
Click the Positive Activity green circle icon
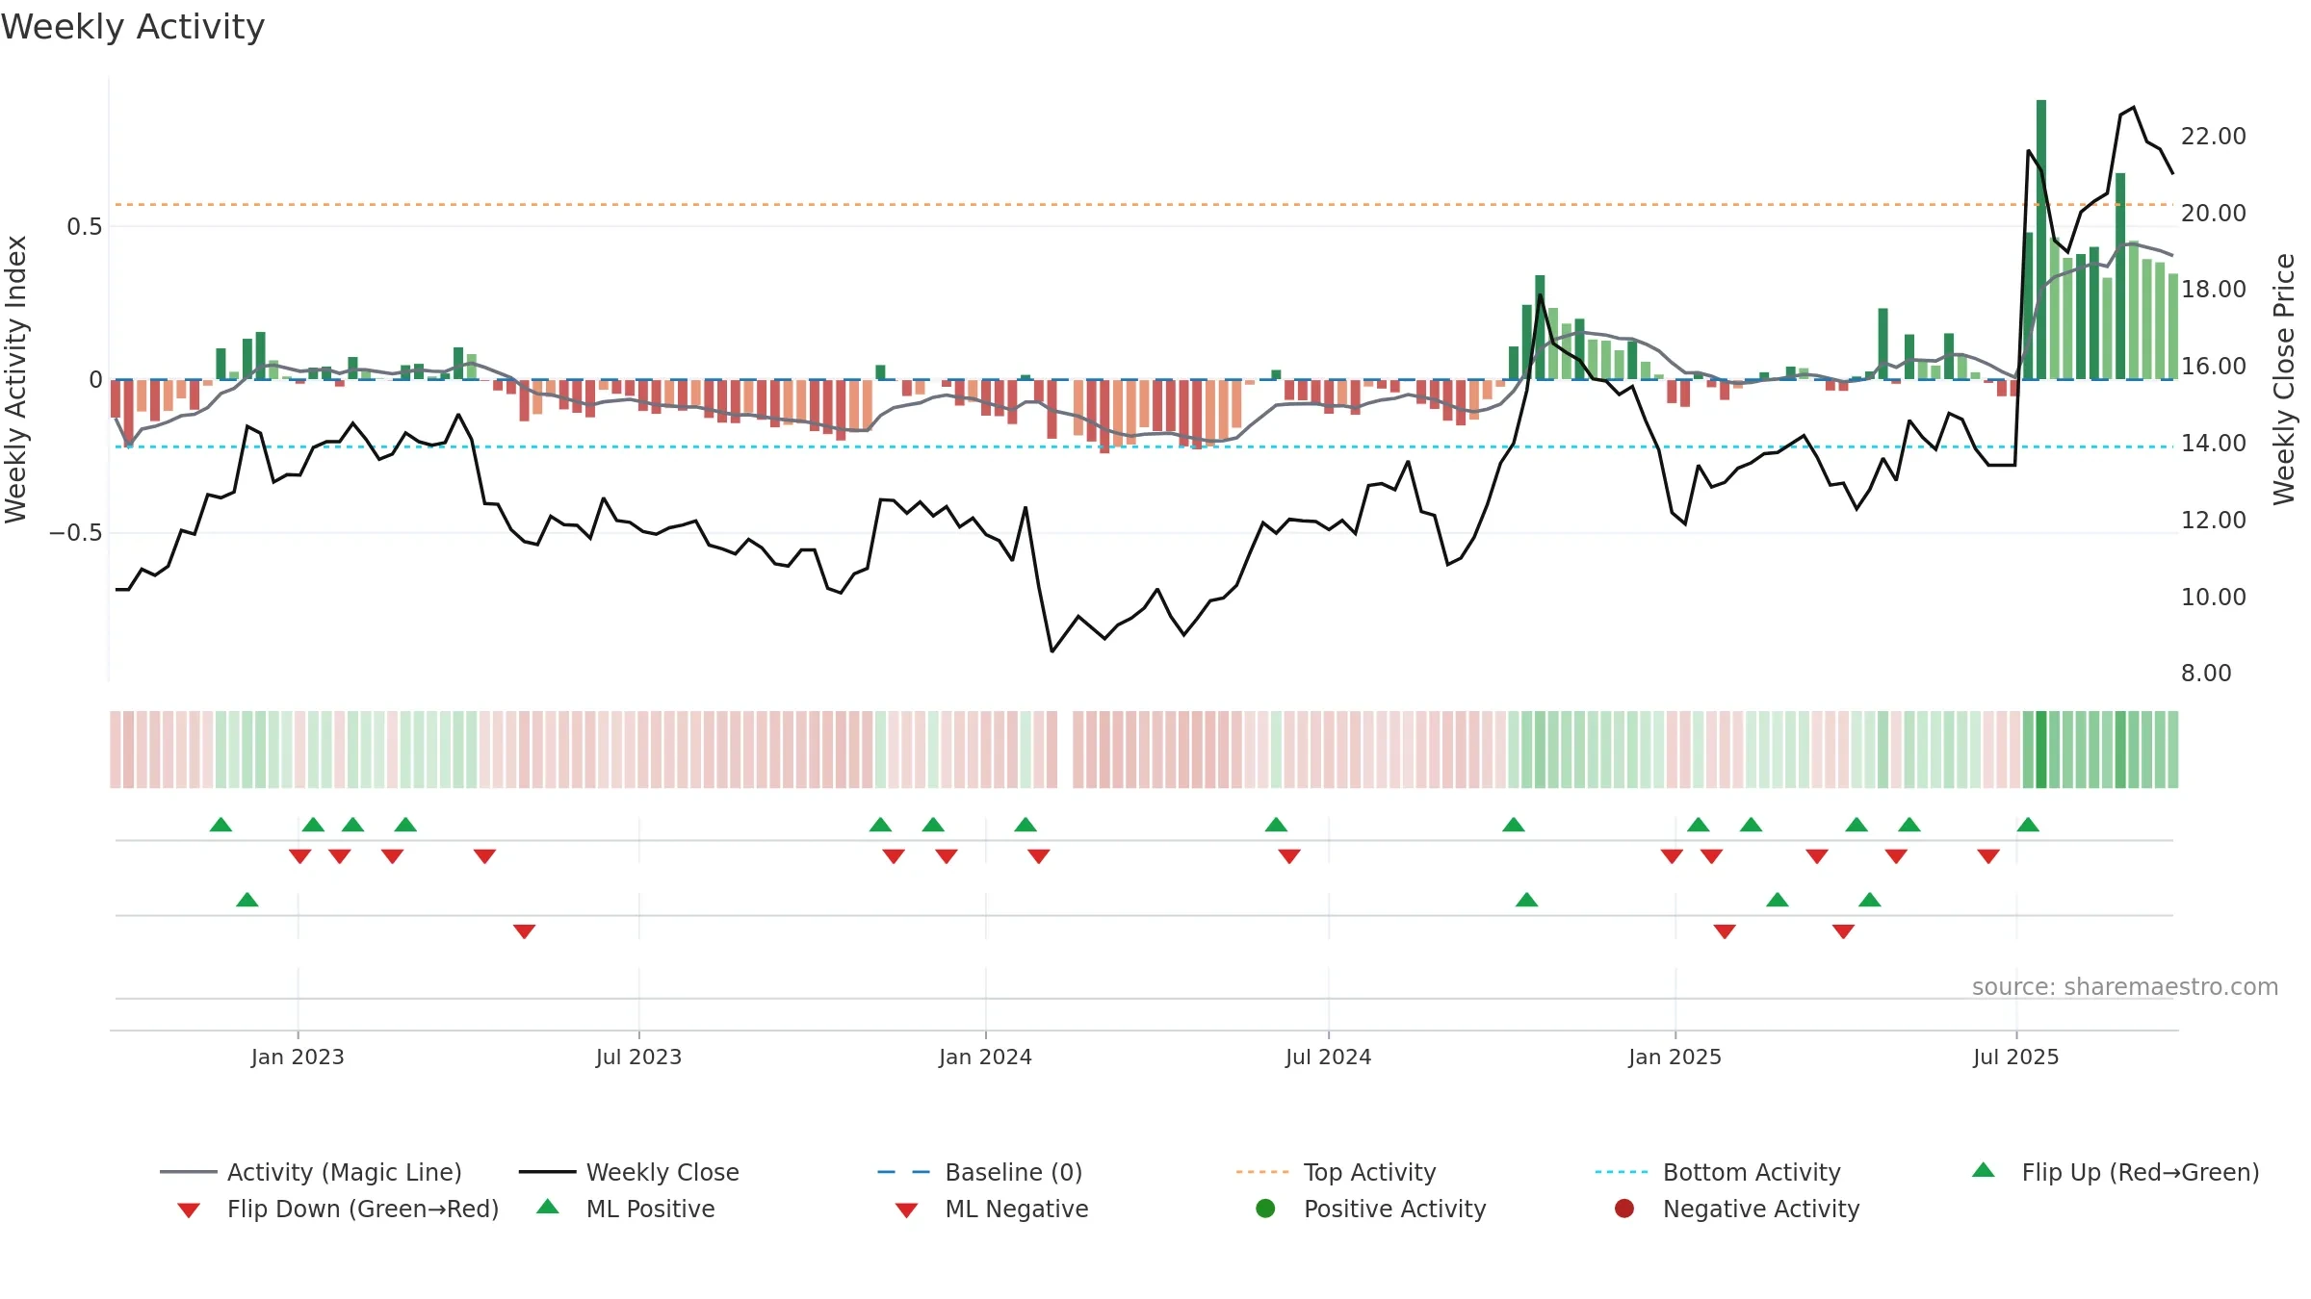(1265, 1209)
